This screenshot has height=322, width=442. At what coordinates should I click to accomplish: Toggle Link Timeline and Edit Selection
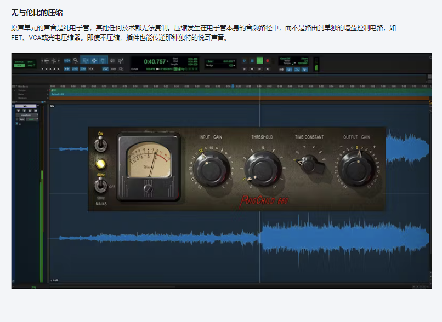[x=75, y=68]
